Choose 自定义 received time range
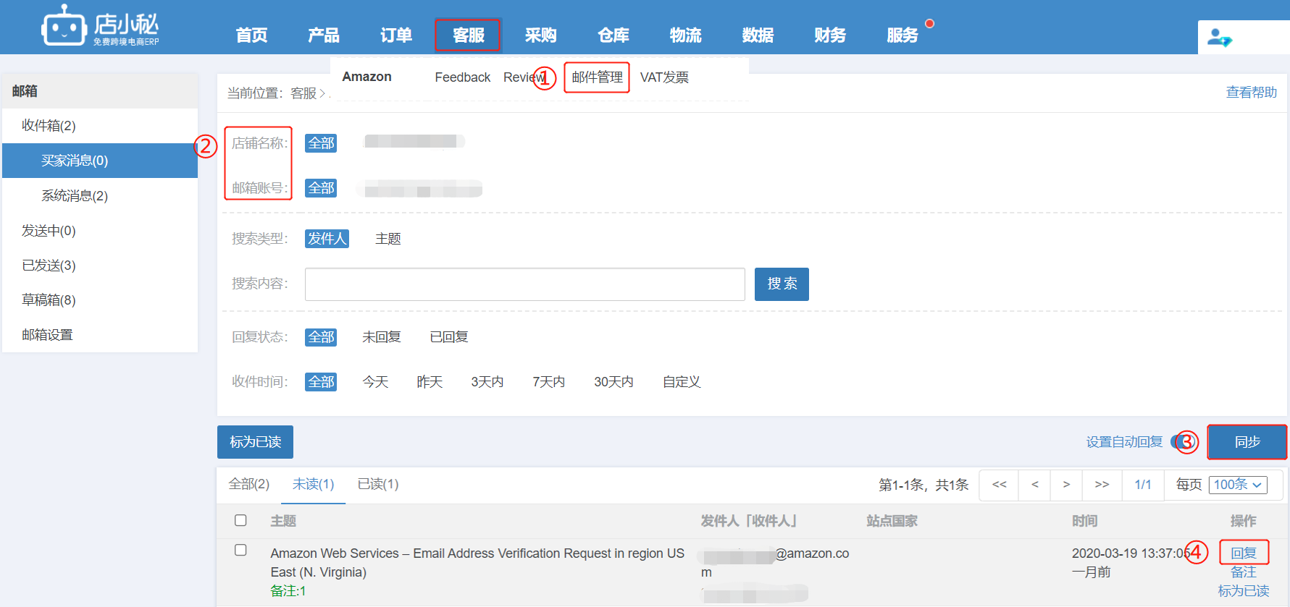The width and height of the screenshot is (1290, 607). pyautogui.click(x=682, y=382)
